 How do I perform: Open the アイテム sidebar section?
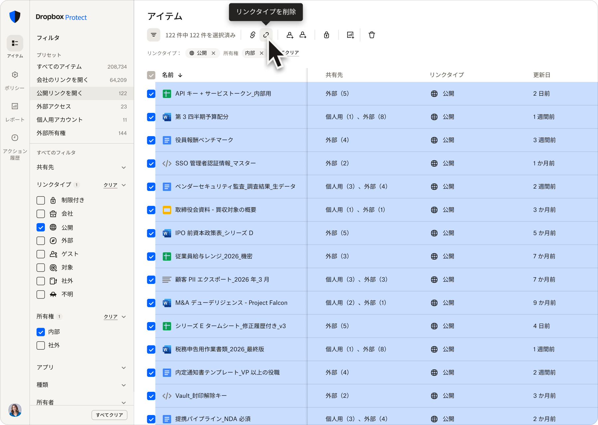coord(15,47)
